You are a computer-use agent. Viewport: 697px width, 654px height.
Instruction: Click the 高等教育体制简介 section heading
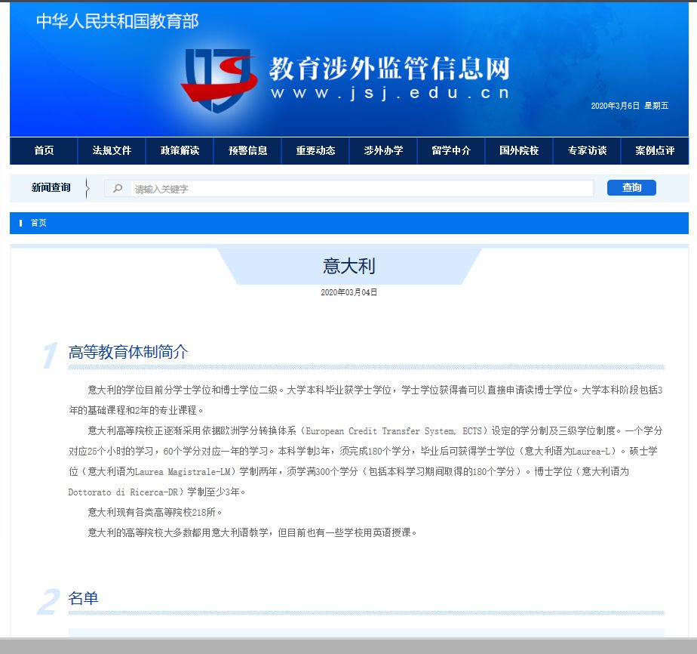(x=128, y=352)
